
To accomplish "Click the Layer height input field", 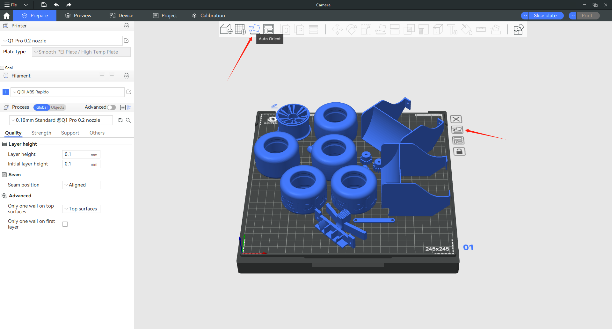I will (76, 154).
